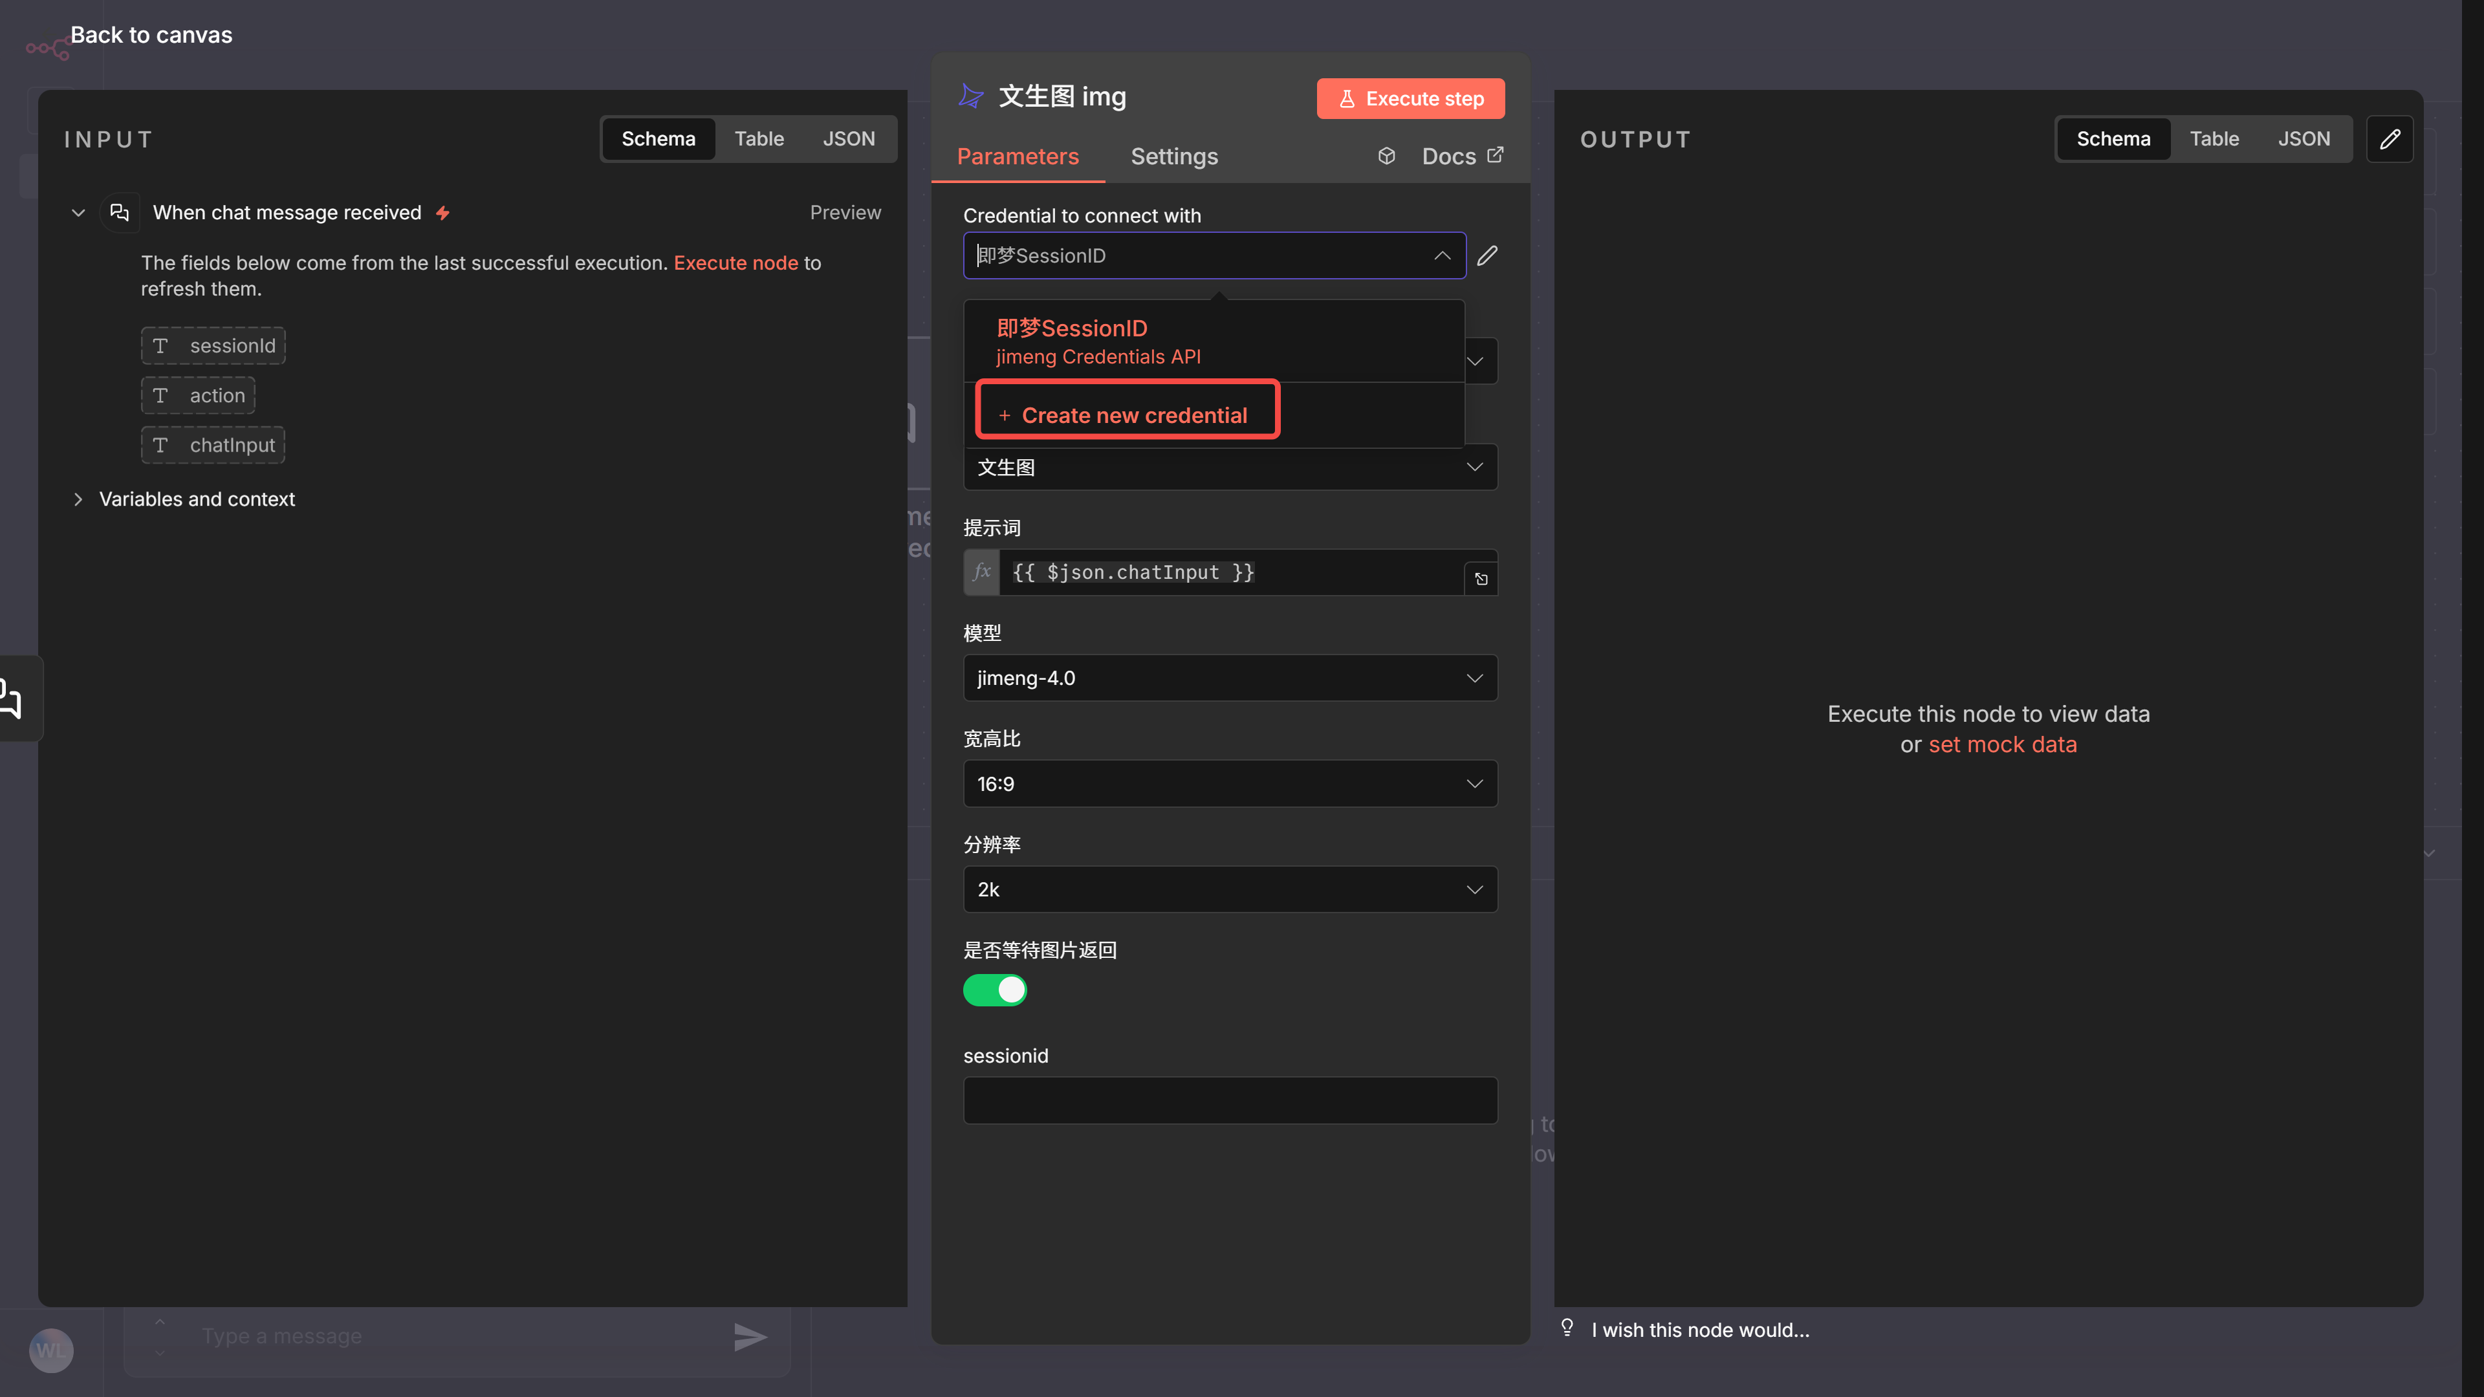
Task: Click the empty sessionid input field
Action: 1228,1100
